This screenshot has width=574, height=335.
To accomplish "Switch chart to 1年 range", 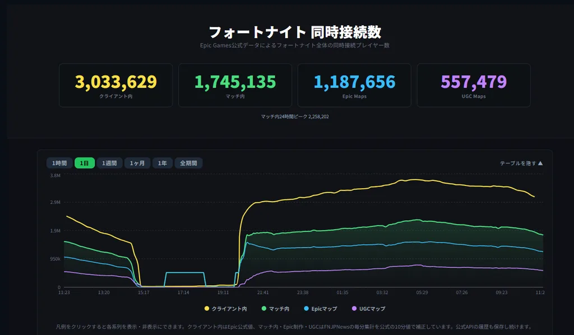I will tap(163, 163).
